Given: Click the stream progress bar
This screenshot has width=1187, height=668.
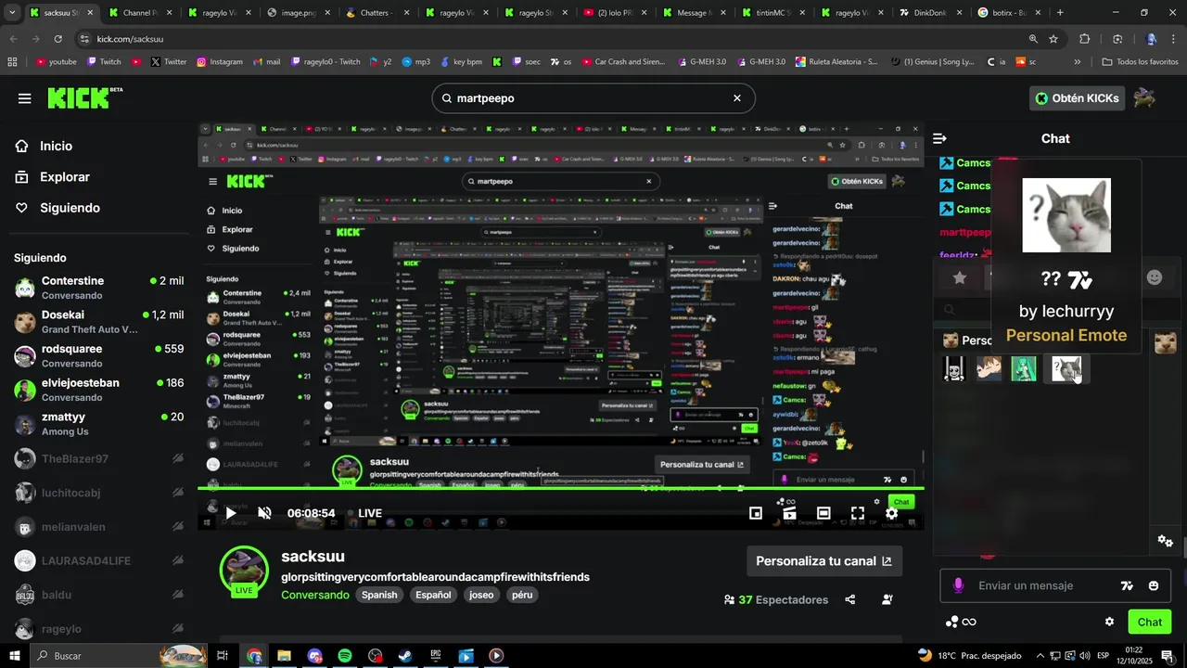Looking at the screenshot, I should [x=561, y=488].
